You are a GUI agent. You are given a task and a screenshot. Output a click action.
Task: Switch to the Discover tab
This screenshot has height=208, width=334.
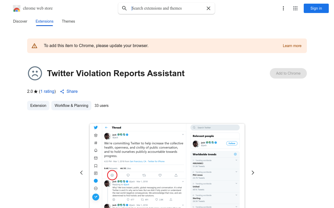20,21
